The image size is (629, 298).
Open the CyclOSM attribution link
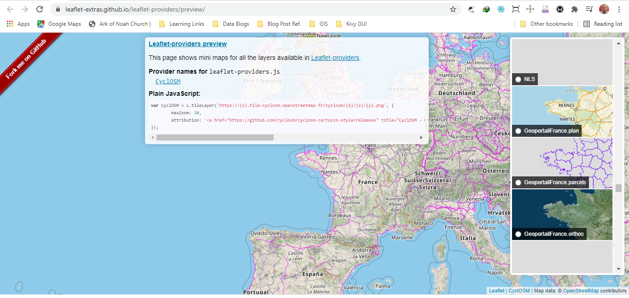[x=519, y=291]
